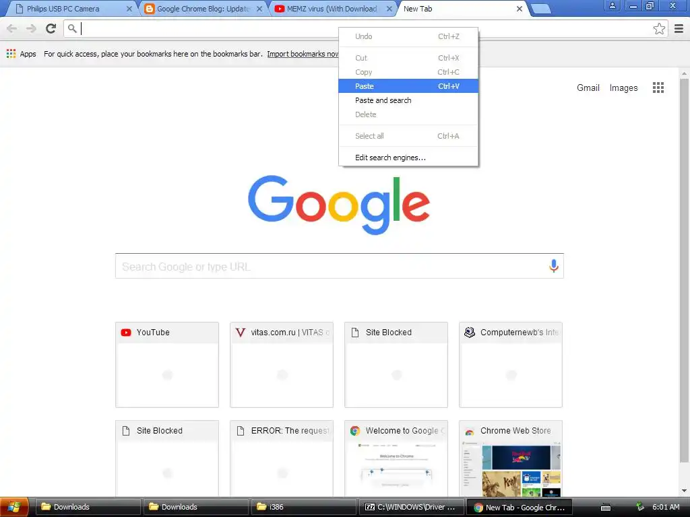The image size is (690, 517).
Task: Open the Apps shortcut in bookmarks bar
Action: [x=21, y=54]
